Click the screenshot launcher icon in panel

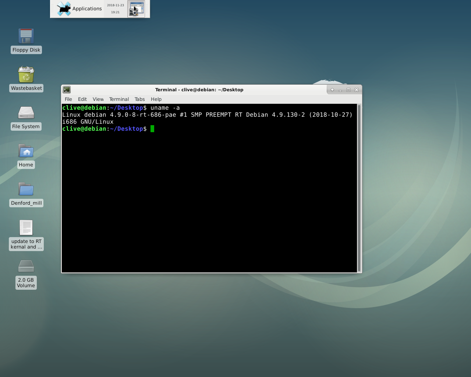pos(136,9)
